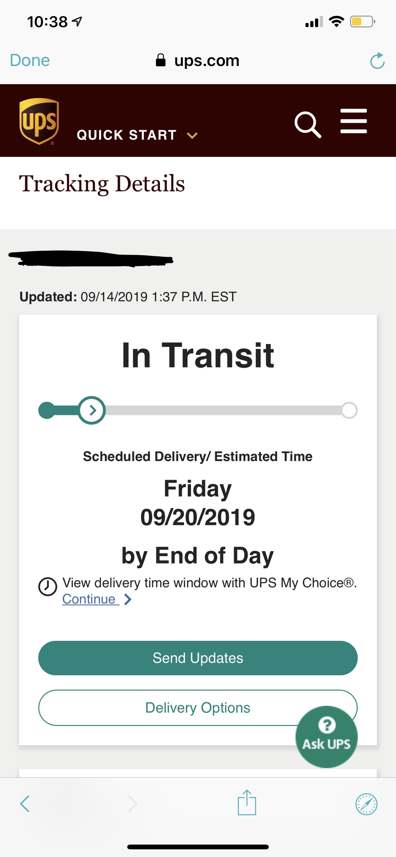
Task: Tap the UPS shield logo
Action: point(39,121)
